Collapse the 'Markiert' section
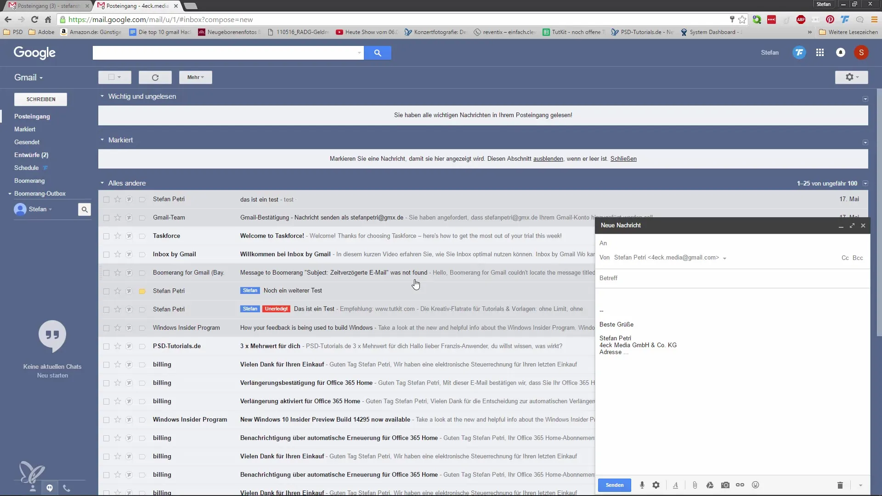The height and width of the screenshot is (496, 882). [102, 140]
